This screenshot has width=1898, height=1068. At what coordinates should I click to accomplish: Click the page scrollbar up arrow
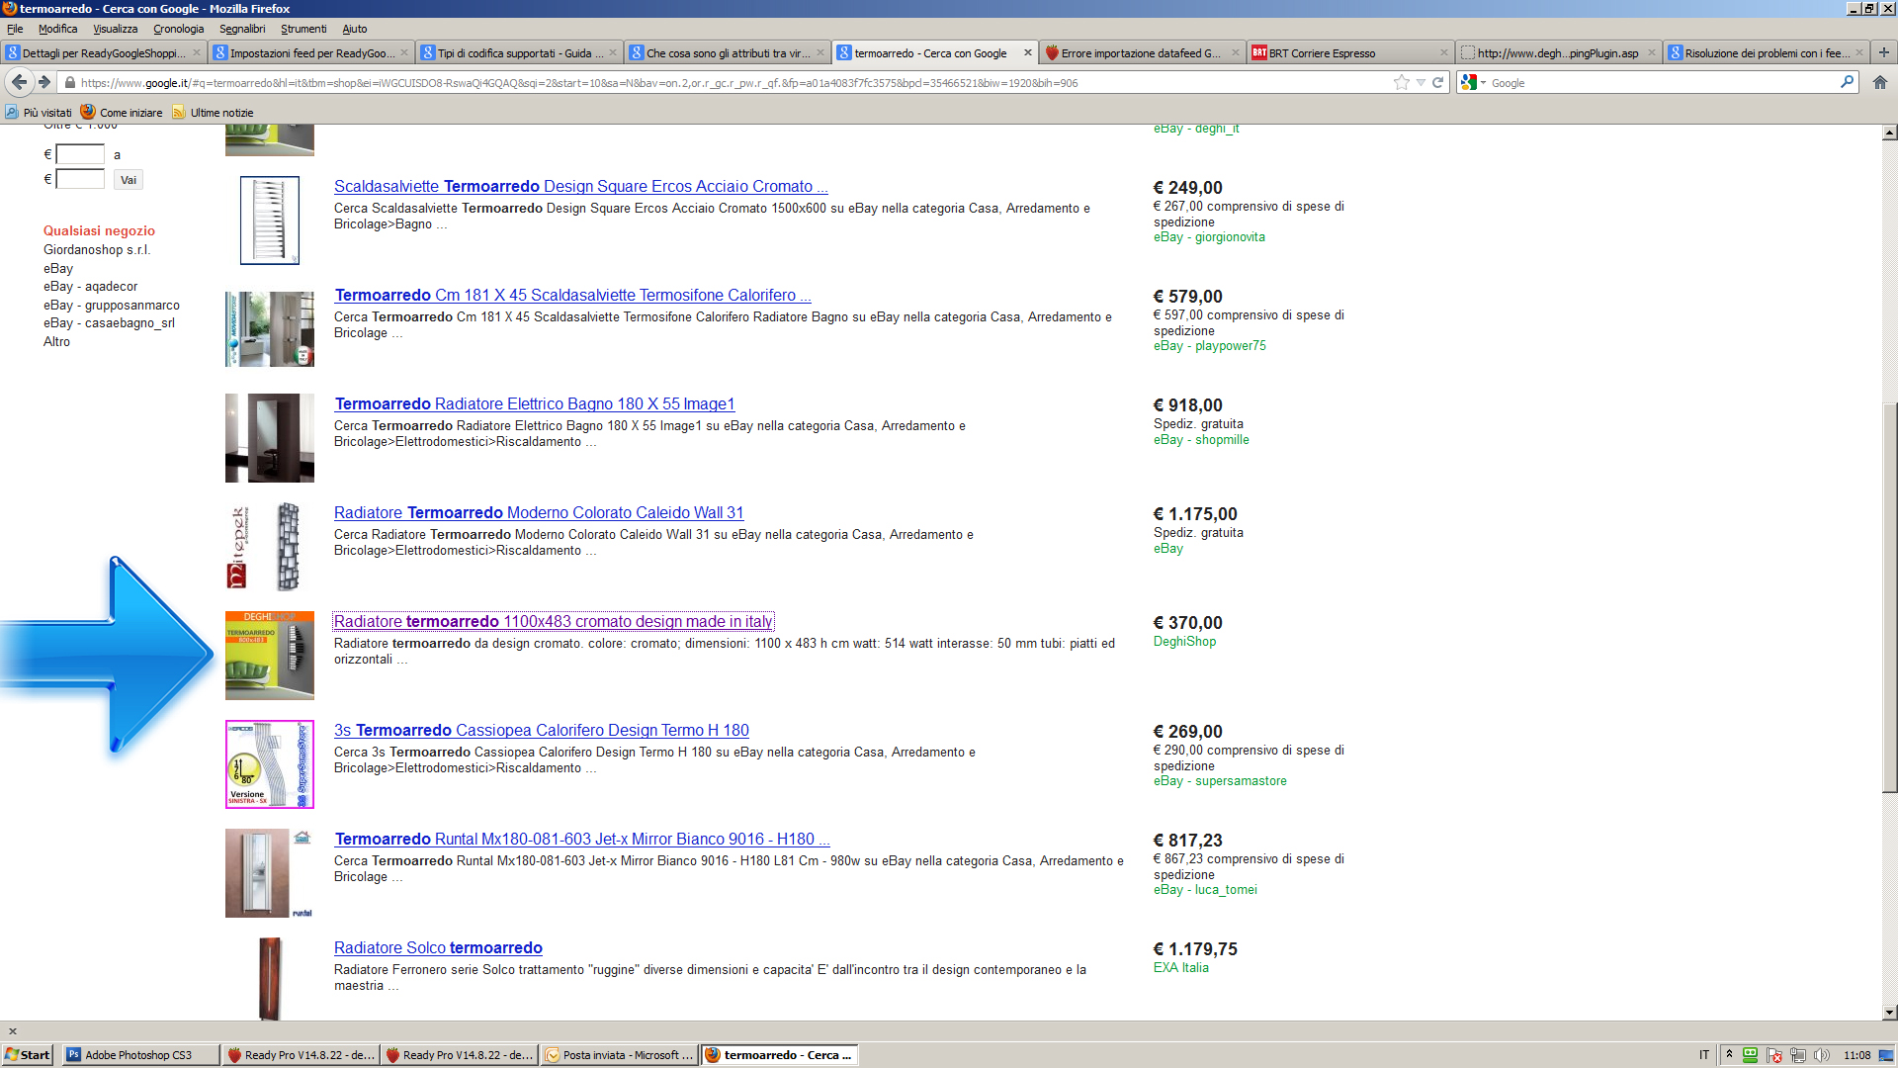[1889, 133]
